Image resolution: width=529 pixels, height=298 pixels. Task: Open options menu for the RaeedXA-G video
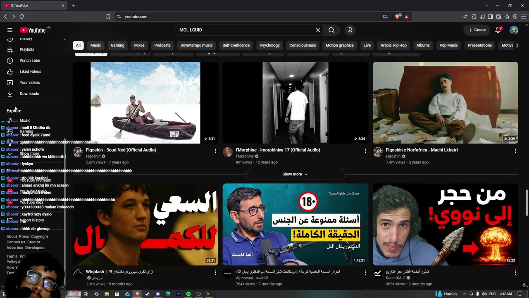click(x=515, y=273)
